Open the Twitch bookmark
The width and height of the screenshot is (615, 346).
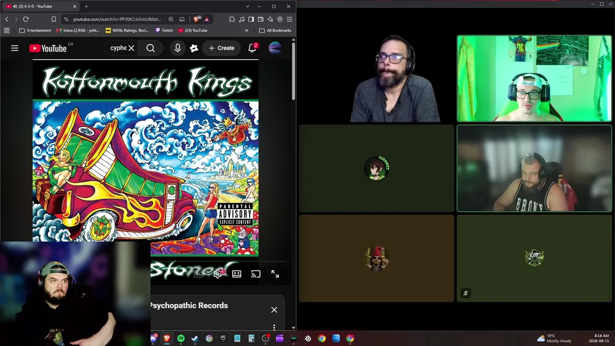pos(164,30)
